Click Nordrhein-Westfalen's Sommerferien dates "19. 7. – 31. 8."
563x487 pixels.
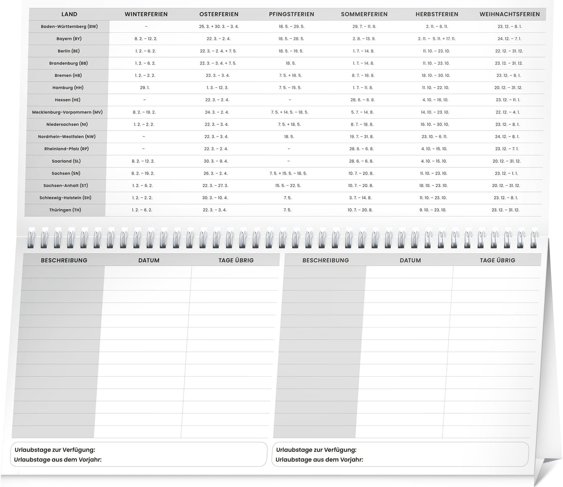coord(361,137)
